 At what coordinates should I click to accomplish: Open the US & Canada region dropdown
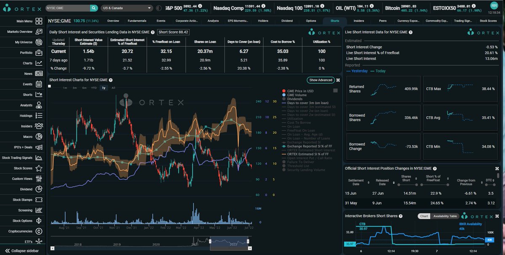(127, 8)
